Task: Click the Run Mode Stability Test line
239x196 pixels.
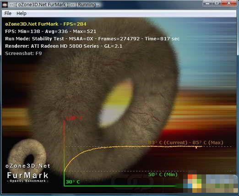Action: (x=92, y=39)
